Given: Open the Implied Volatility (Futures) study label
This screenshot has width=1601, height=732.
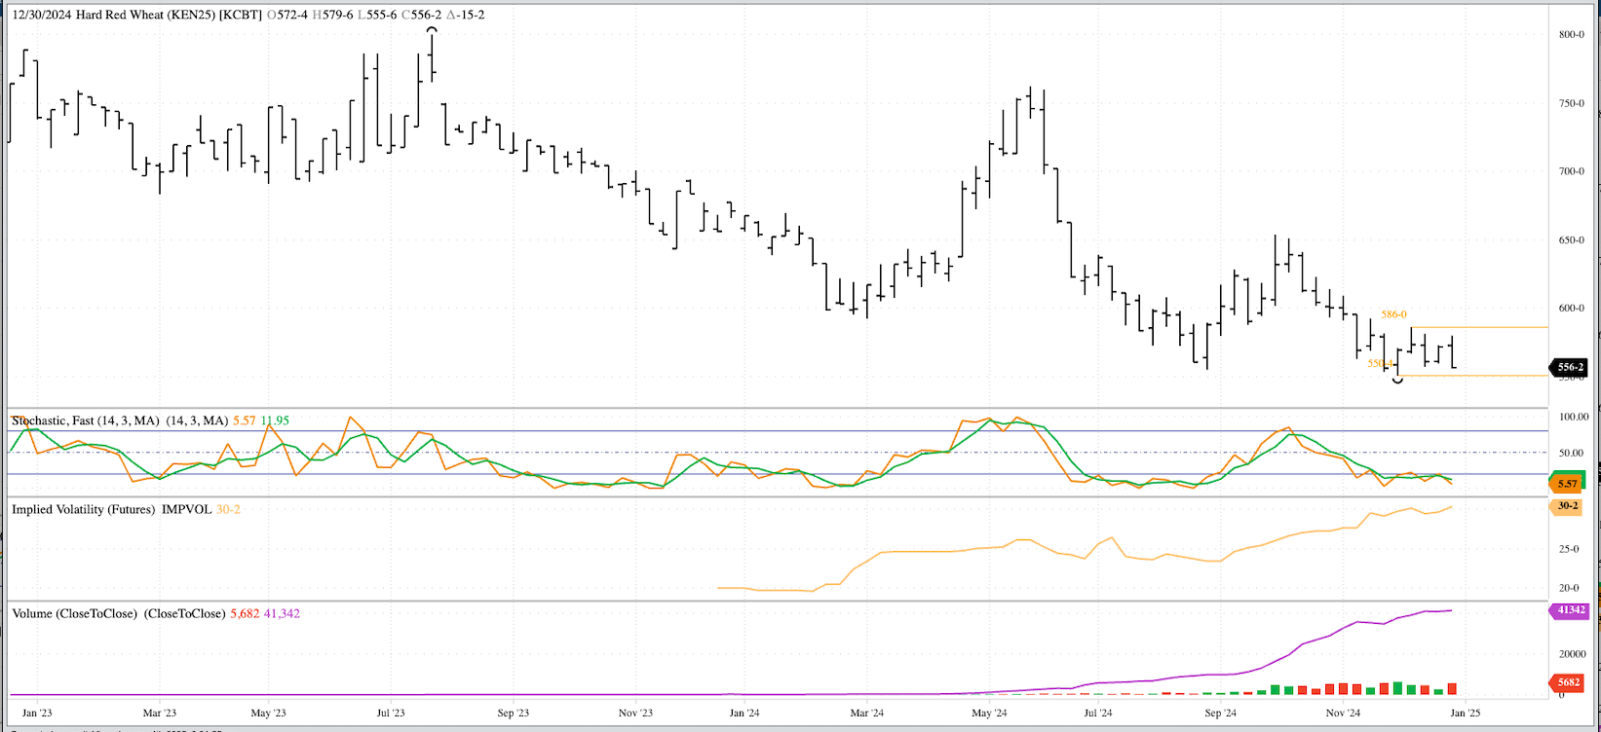Looking at the screenshot, I should coord(83,509).
